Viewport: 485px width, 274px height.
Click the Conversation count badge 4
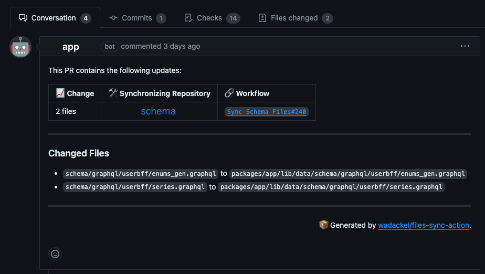pyautogui.click(x=86, y=18)
